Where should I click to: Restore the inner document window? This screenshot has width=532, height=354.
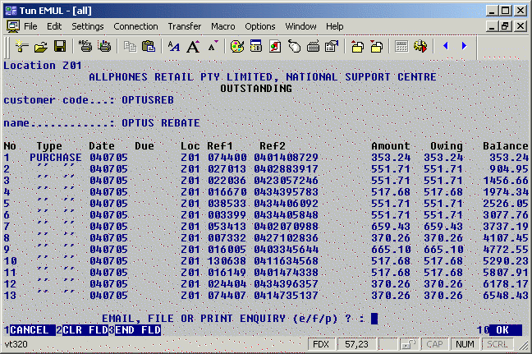(x=505, y=26)
